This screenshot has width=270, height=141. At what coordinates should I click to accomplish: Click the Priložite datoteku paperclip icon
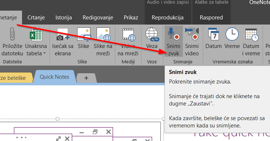tap(12, 34)
